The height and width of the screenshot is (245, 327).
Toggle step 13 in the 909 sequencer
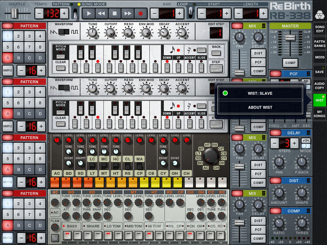tap(190, 236)
